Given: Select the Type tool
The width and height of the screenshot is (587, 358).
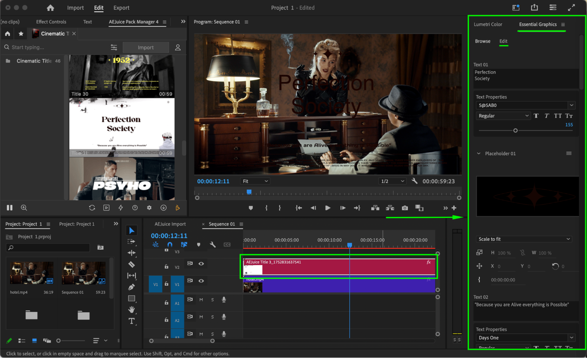Looking at the screenshot, I should [132, 321].
